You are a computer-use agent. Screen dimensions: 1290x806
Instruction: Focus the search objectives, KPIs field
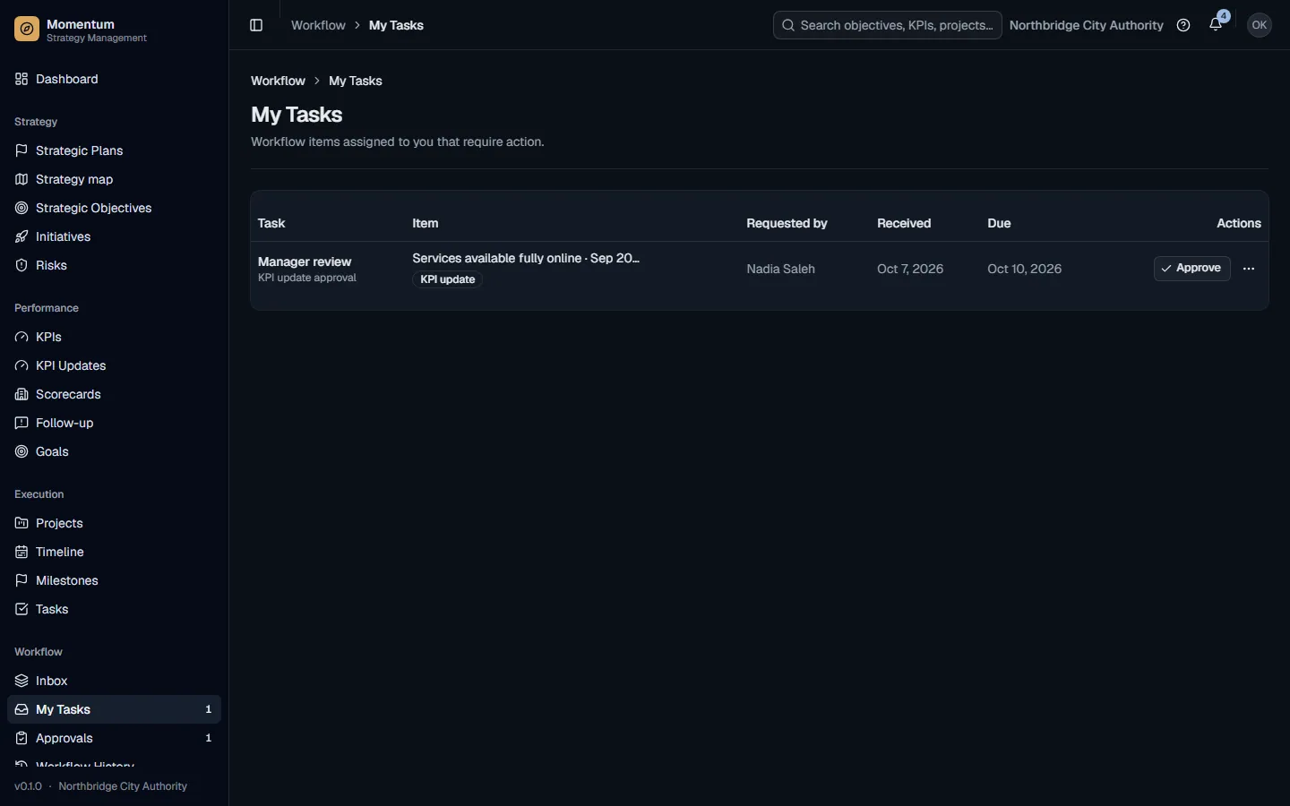(887, 25)
